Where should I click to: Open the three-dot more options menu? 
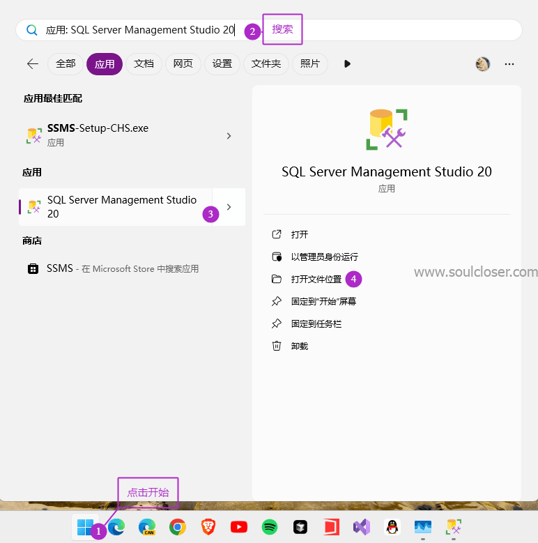509,64
